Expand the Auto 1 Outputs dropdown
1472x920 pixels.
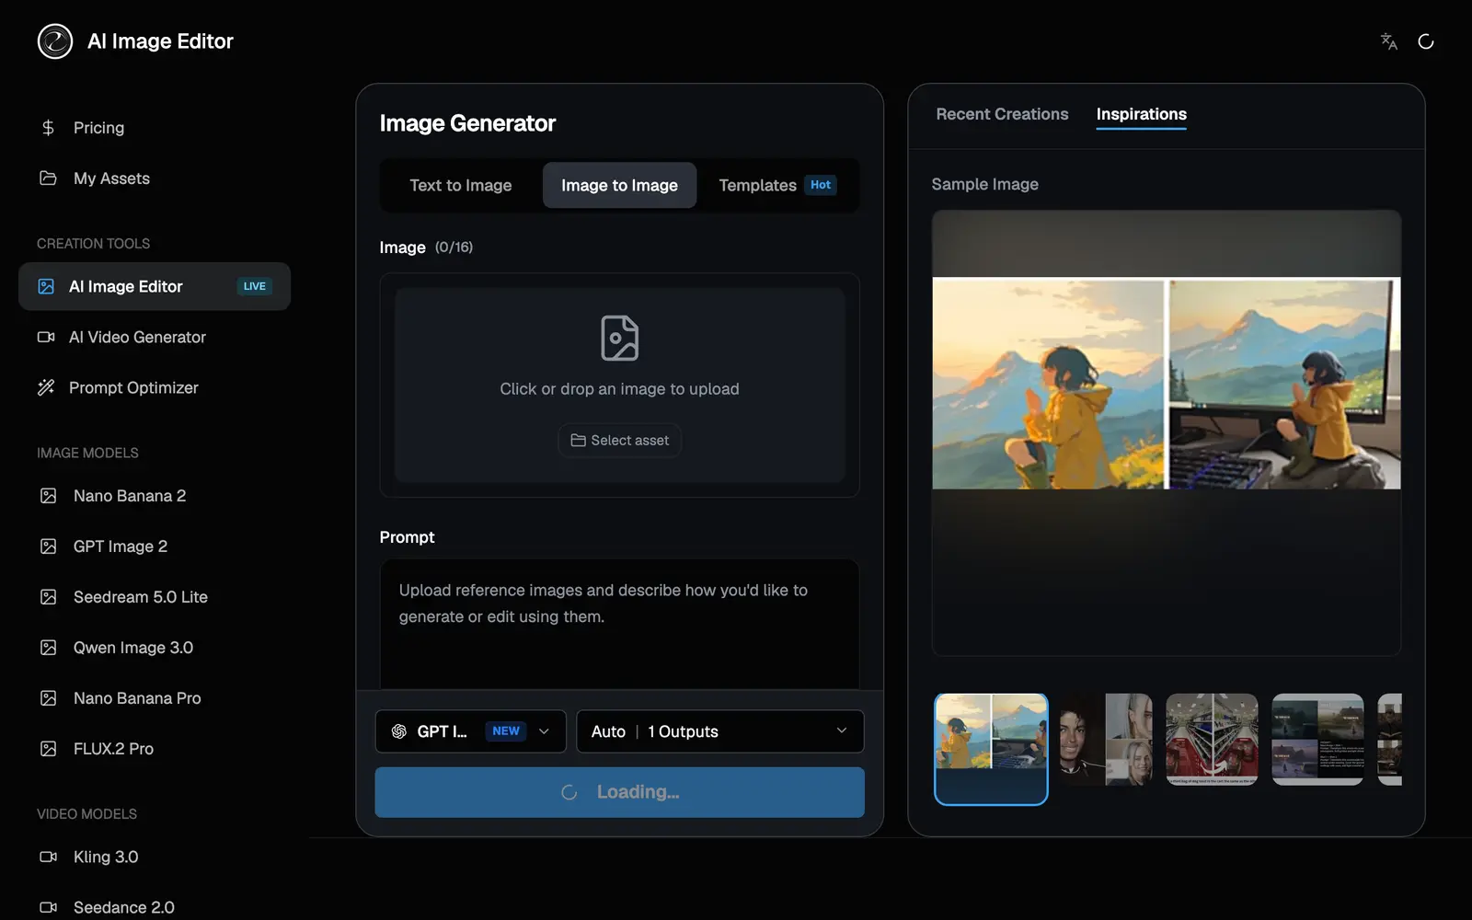tap(719, 731)
